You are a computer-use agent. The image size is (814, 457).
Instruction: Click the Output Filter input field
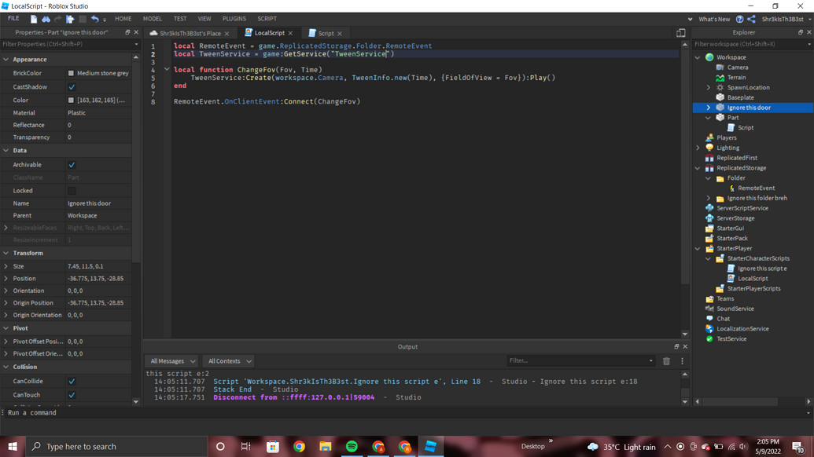[580, 361]
